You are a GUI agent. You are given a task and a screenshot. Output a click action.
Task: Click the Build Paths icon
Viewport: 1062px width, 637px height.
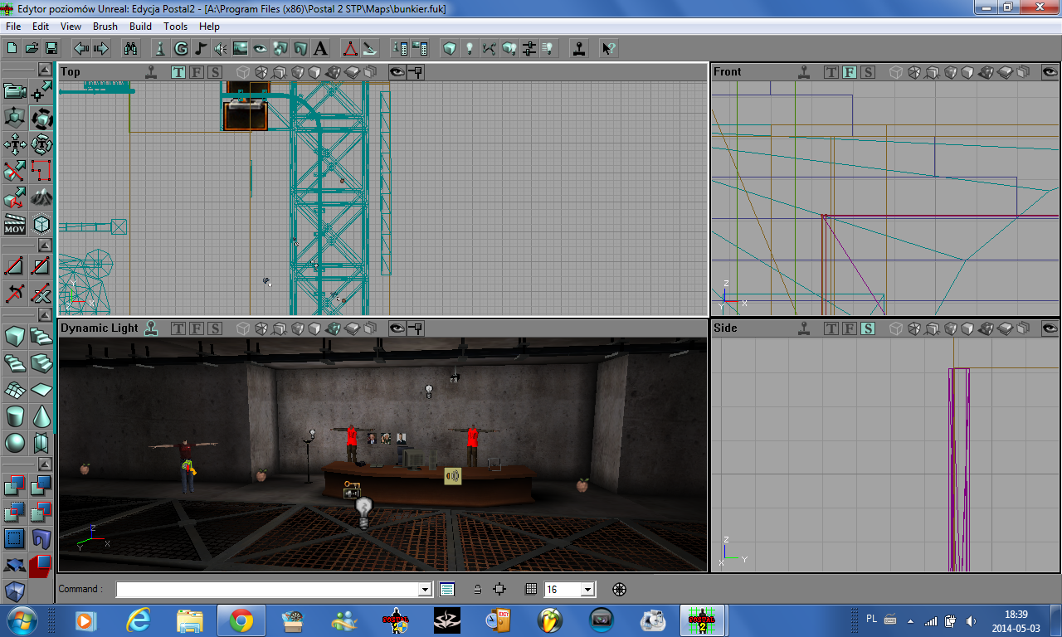coord(490,48)
